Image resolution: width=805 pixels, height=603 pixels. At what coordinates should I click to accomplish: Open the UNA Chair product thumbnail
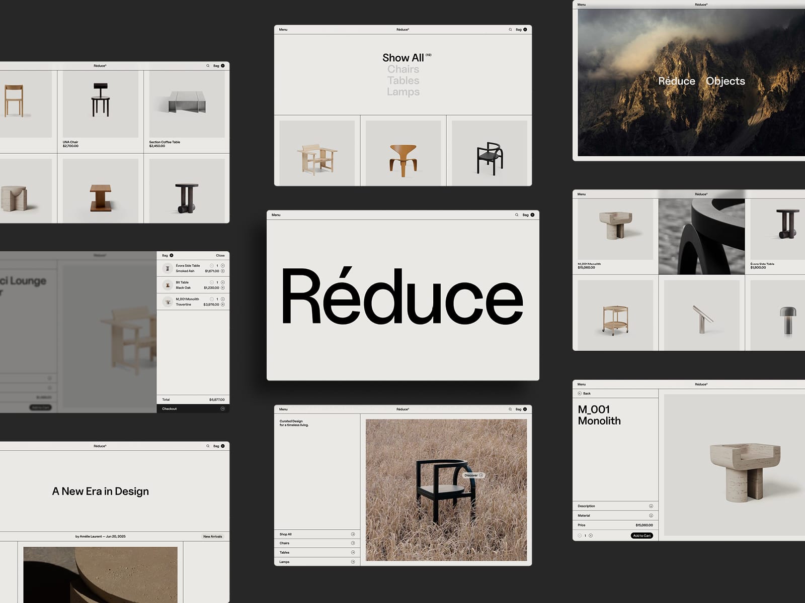point(101,104)
